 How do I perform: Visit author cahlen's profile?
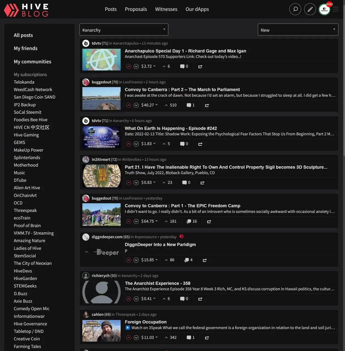click(x=98, y=315)
